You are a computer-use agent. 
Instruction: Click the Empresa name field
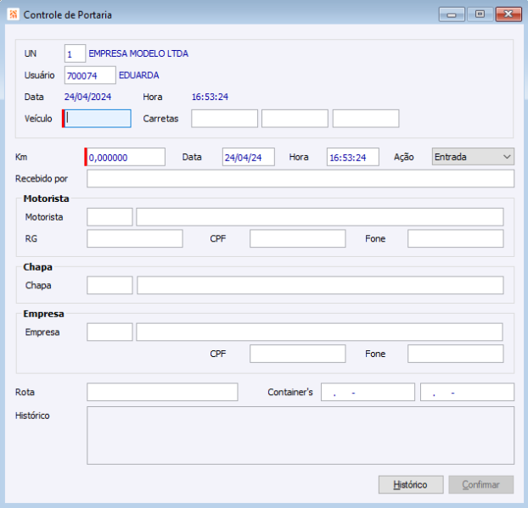pyautogui.click(x=319, y=332)
